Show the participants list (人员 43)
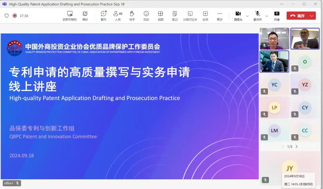Viewport: 323px width, 189px height. [118, 16]
